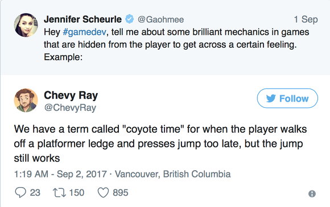Click the Twitter bird icon in Follow
This screenshot has height=207, width=330.
(x=271, y=98)
